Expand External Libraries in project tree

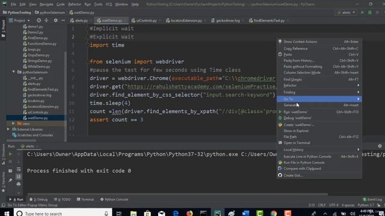point(8,130)
